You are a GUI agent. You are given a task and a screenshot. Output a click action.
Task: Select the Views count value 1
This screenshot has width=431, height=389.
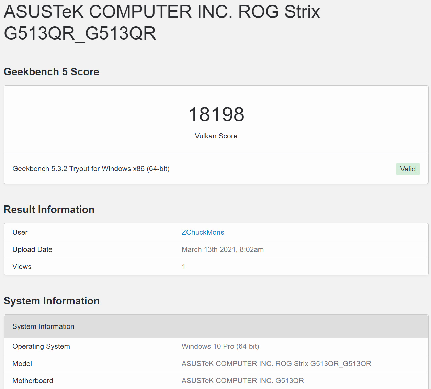click(184, 267)
